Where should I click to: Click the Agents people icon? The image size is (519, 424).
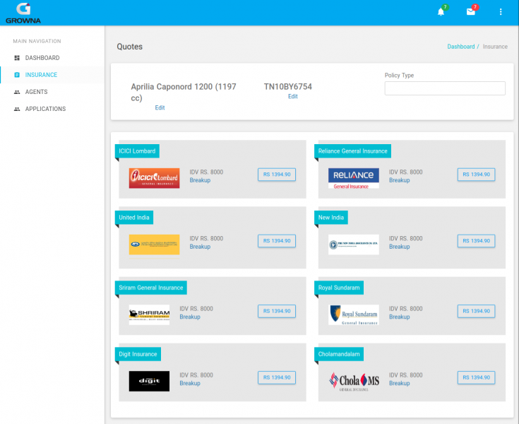[17, 92]
